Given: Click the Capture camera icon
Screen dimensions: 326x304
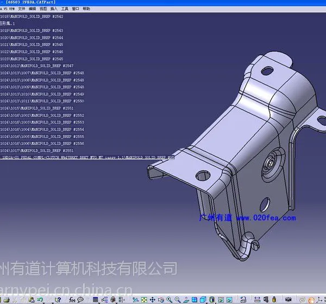Looking at the screenshot, I should [x=289, y=300].
